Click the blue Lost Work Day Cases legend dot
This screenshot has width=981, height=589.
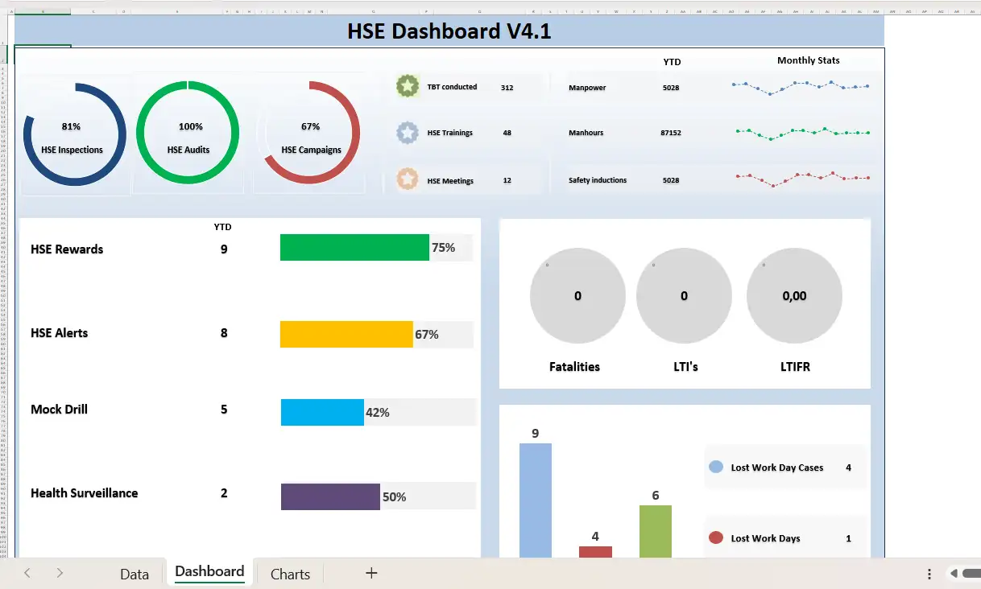click(715, 467)
